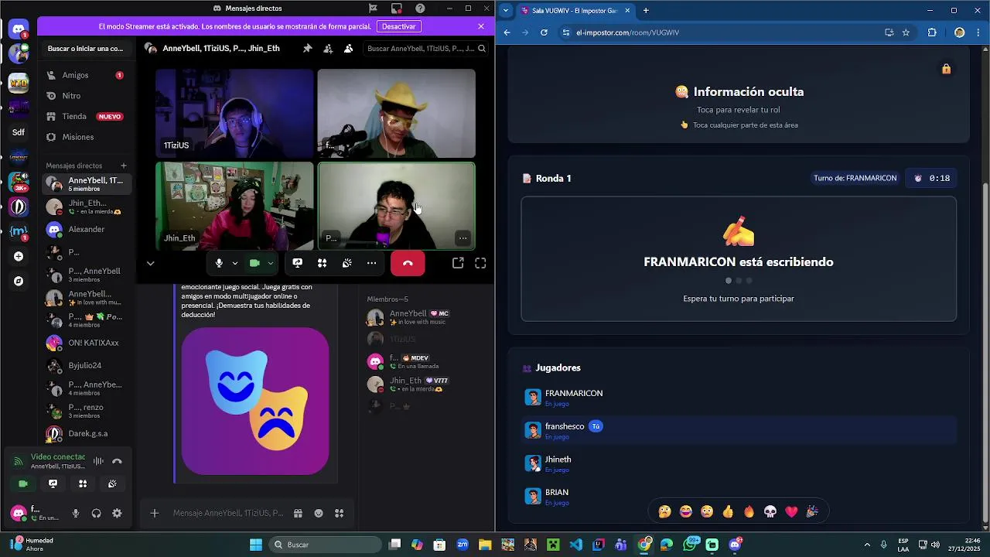Image resolution: width=990 pixels, height=557 pixels.
Task: Open the Darek.g.s.a conversation
Action: point(86,433)
